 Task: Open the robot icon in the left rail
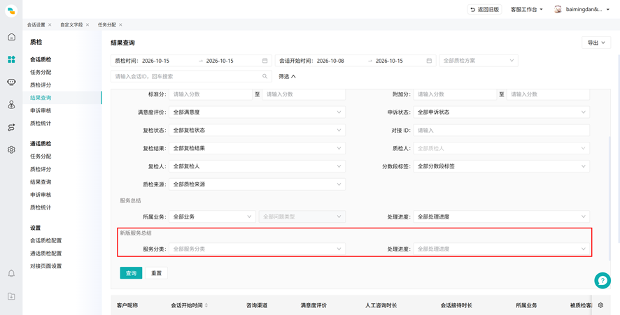click(x=11, y=82)
